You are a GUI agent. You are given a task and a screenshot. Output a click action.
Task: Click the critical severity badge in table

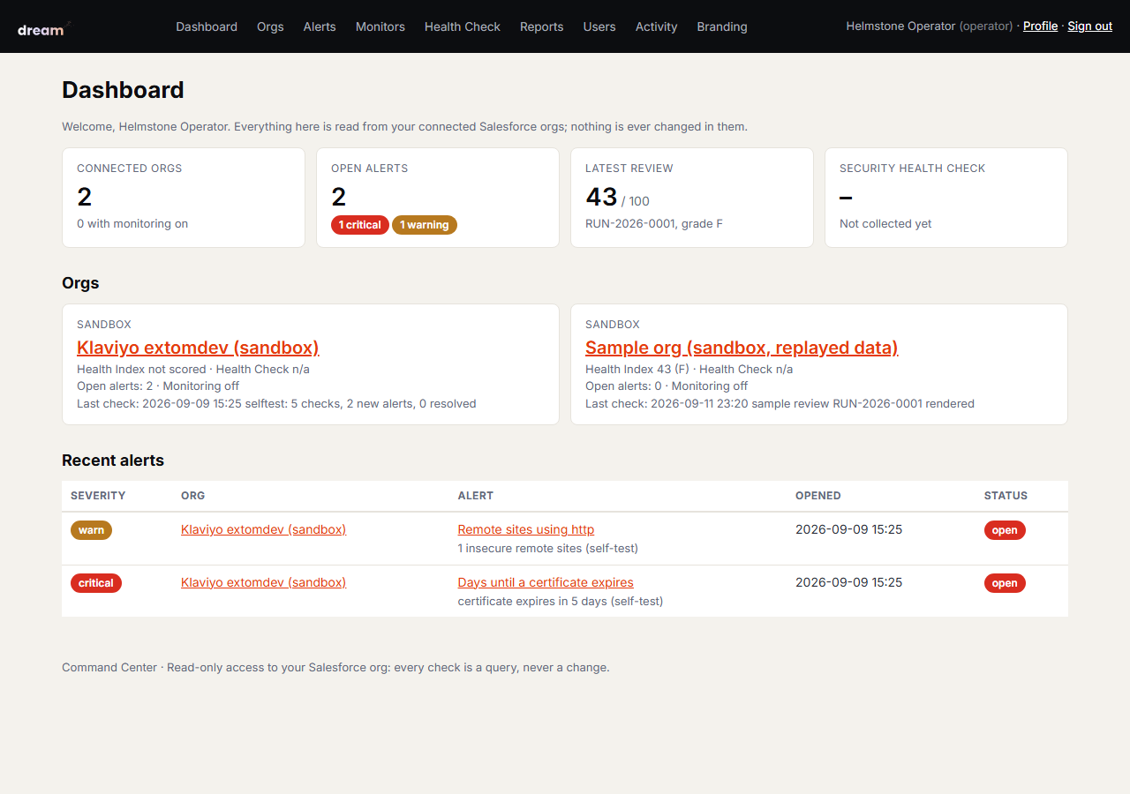click(x=96, y=583)
